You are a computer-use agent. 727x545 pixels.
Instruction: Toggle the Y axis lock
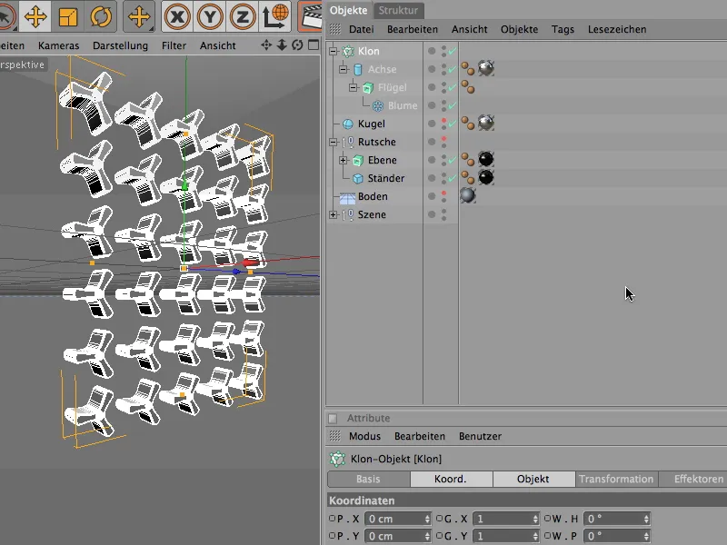click(210, 15)
